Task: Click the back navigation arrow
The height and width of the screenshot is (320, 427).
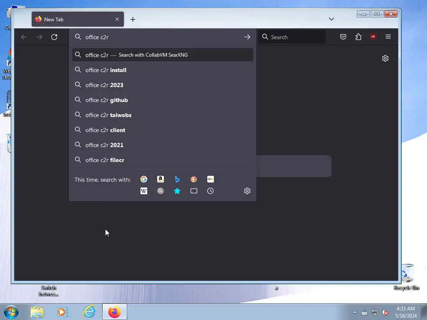Action: click(24, 37)
